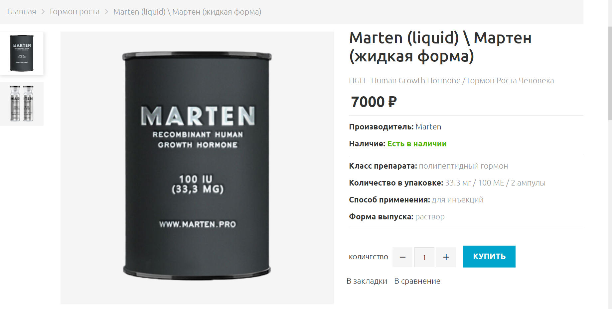This screenshot has height=309, width=612.
Task: Go to Главная breadcrumb link
Action: tap(22, 12)
